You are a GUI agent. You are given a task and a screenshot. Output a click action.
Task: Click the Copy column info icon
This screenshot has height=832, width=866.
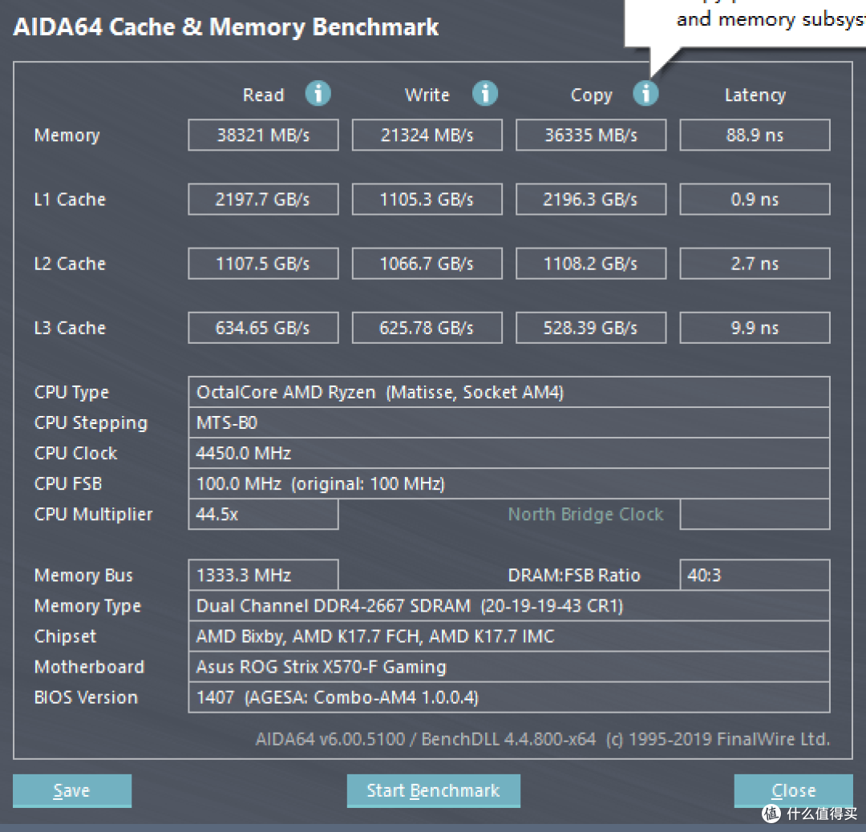click(645, 93)
